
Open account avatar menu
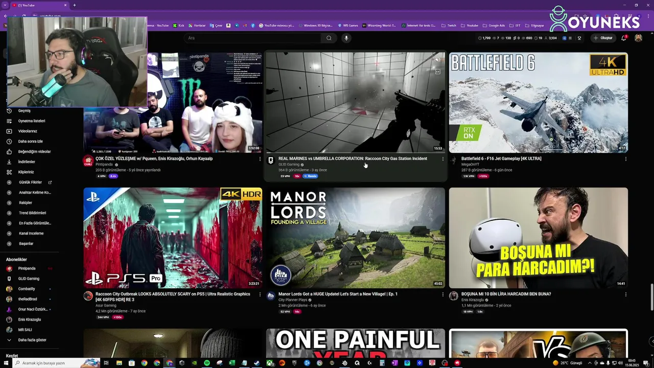tap(638, 38)
